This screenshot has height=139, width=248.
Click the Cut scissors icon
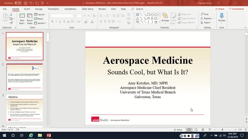click(x=11, y=14)
